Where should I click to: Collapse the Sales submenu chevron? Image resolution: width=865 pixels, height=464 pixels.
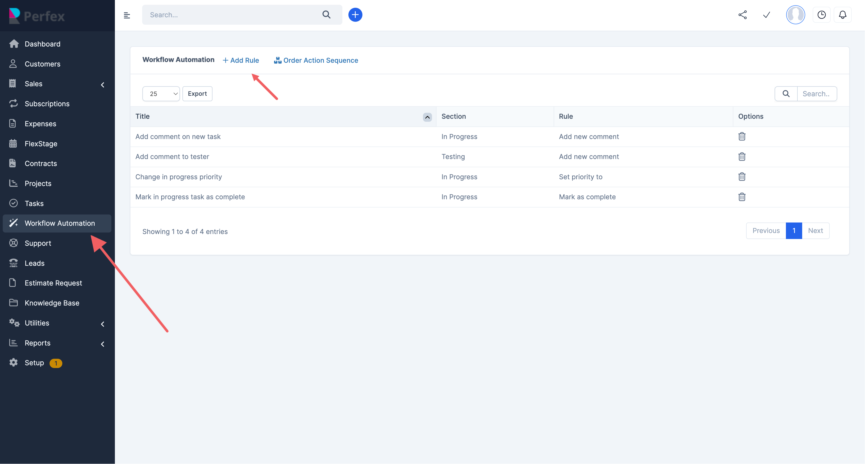click(x=102, y=84)
